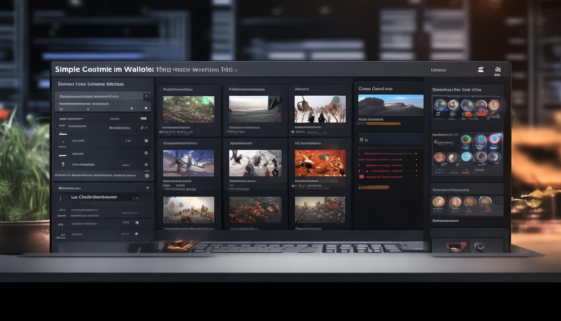Click the small red square icon beside red list
Screen dimensions: 561x321
(x=361, y=177)
